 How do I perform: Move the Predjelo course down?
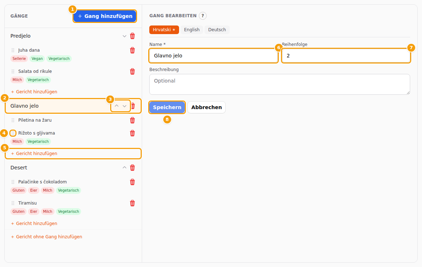[x=124, y=36]
